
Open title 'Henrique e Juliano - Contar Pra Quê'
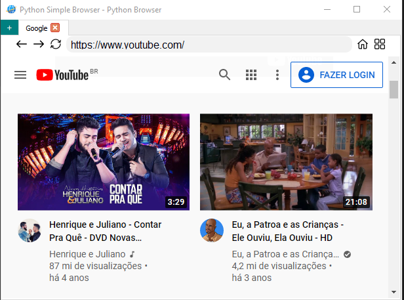coord(105,231)
